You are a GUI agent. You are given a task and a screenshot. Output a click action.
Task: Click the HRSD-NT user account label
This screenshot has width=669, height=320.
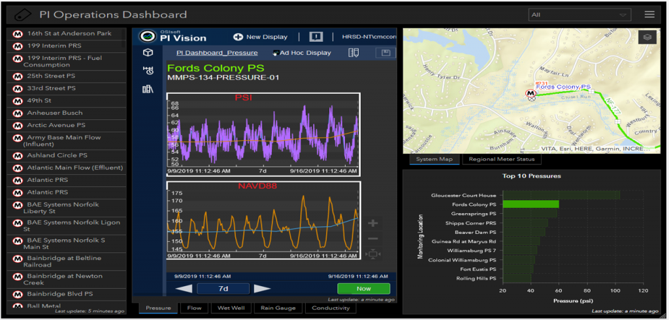368,37
